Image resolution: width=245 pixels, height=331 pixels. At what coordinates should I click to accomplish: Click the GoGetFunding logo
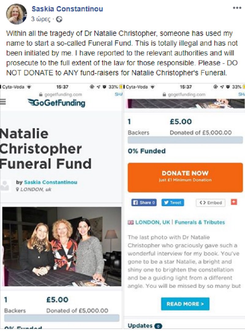click(x=56, y=103)
